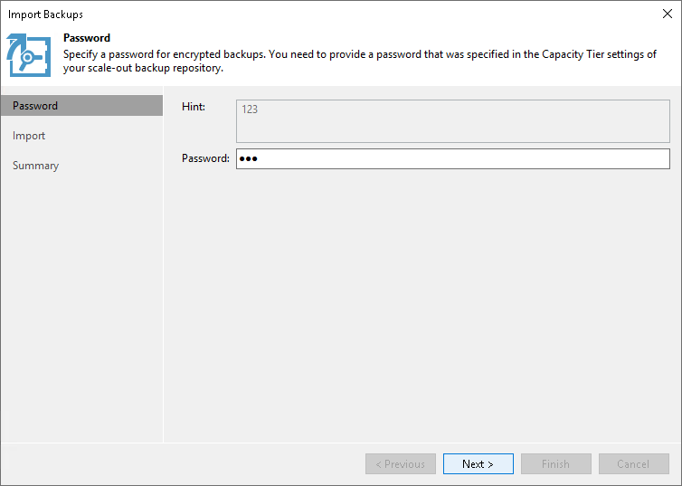This screenshot has height=486, width=682.
Task: Click the Import Backups title bar text
Action: click(x=46, y=14)
